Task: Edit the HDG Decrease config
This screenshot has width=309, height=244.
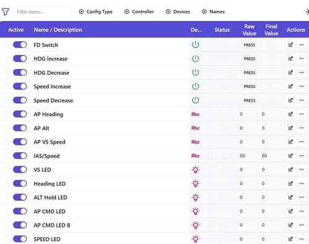Action: 290,72
